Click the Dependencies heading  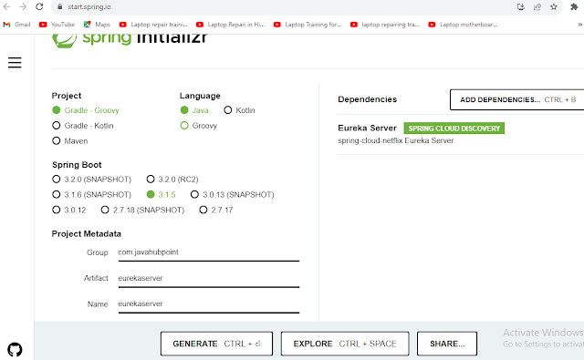(x=367, y=99)
